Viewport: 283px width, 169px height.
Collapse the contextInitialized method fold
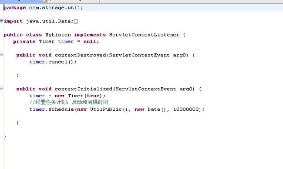pyautogui.click(x=1, y=88)
